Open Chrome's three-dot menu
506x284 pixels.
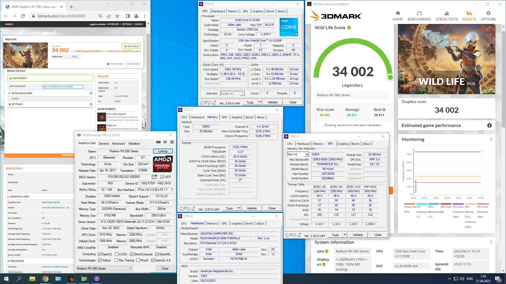145,16
